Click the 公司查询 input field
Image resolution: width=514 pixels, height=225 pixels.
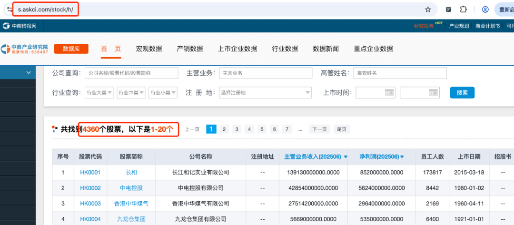pos(131,73)
